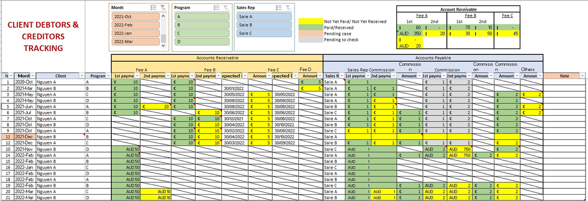The width and height of the screenshot is (588, 201).
Task: Clear filter on the Month slicer
Action: (x=162, y=8)
